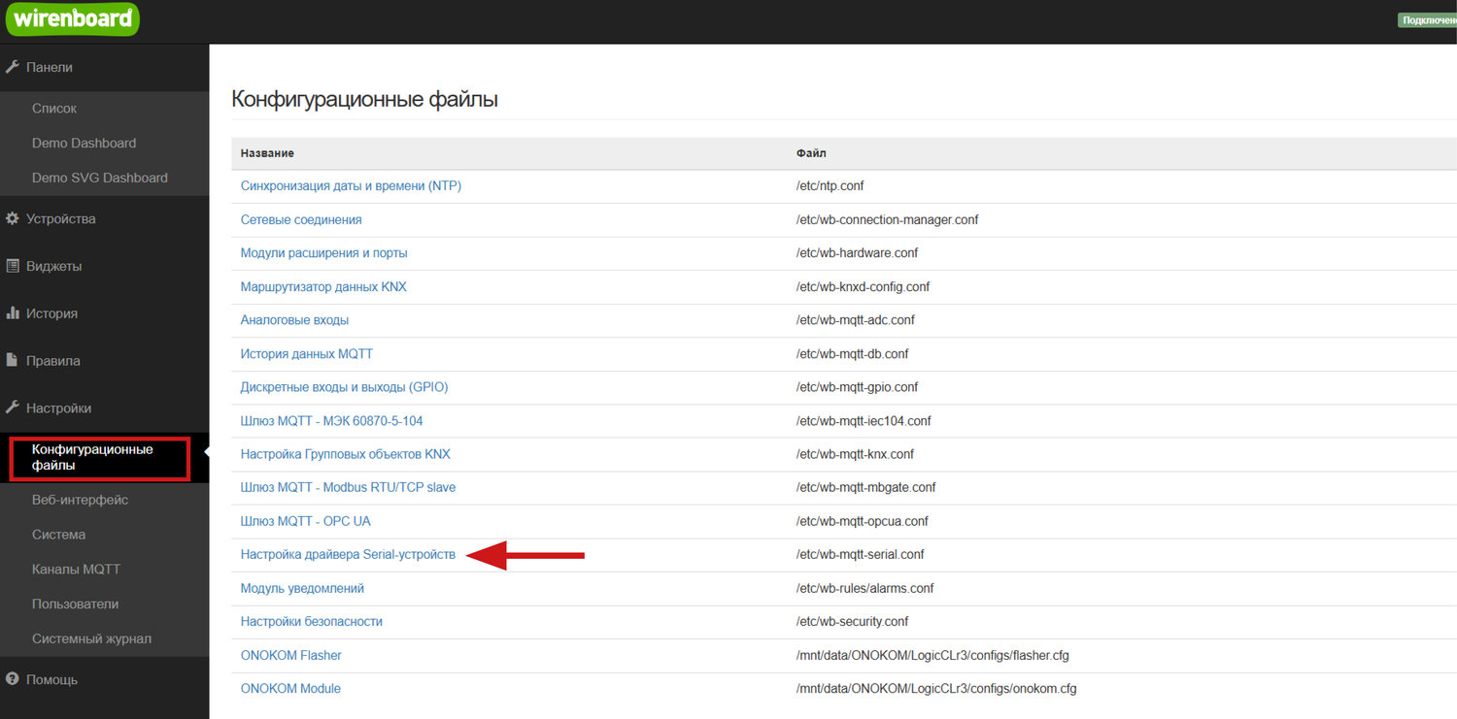Click the /etc/wb-mqtt-knx.conf path

click(x=855, y=453)
